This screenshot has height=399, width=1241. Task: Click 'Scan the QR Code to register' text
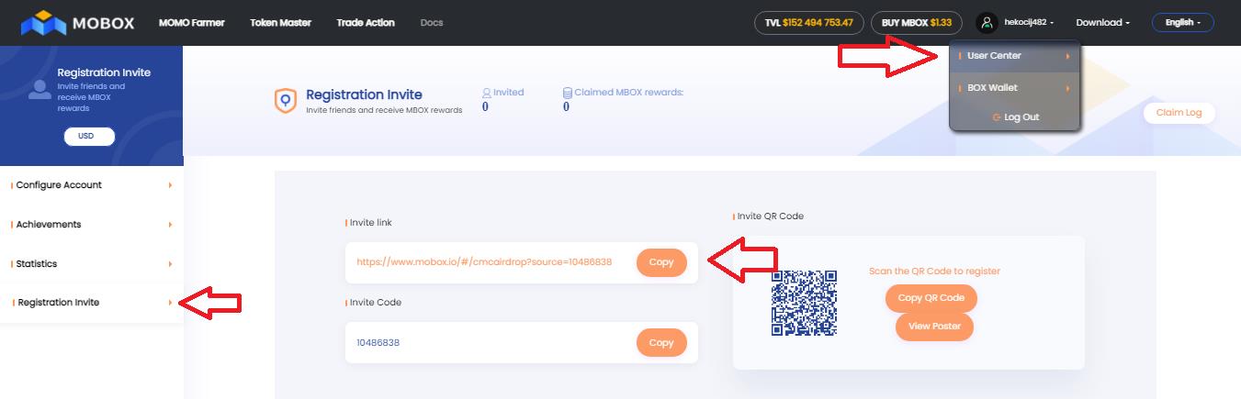pyautogui.click(x=934, y=272)
